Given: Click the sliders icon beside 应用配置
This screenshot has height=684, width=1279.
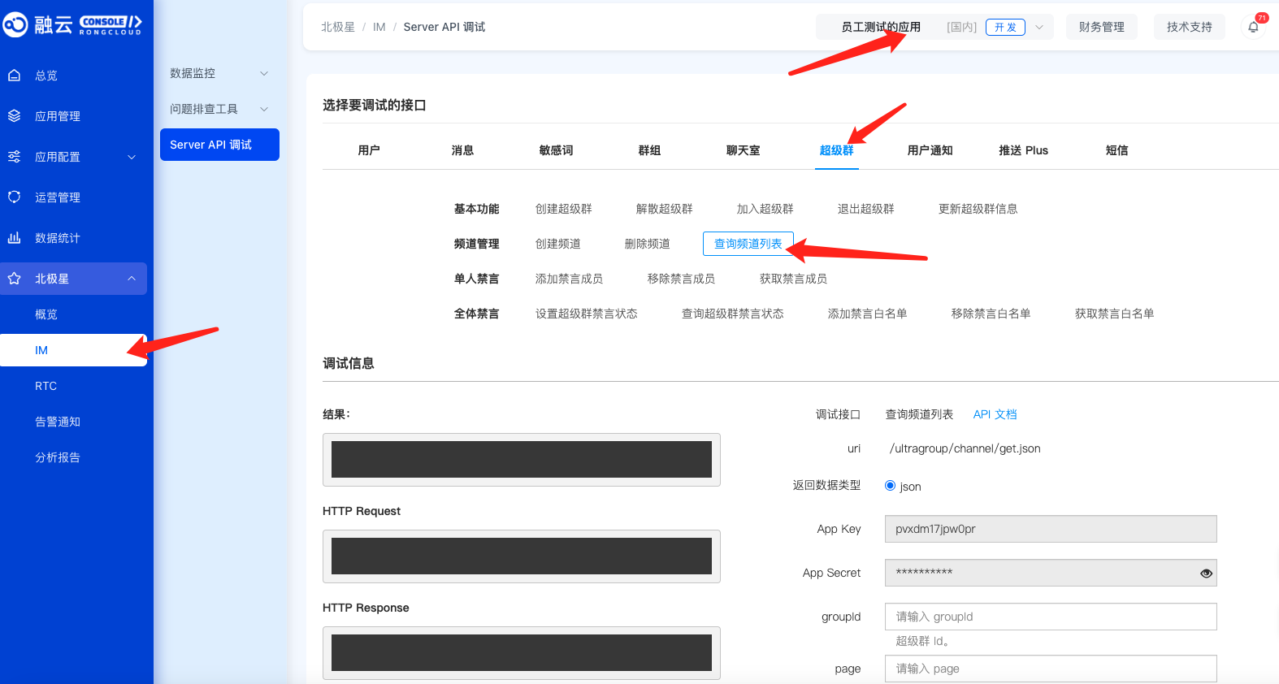Looking at the screenshot, I should [x=14, y=157].
